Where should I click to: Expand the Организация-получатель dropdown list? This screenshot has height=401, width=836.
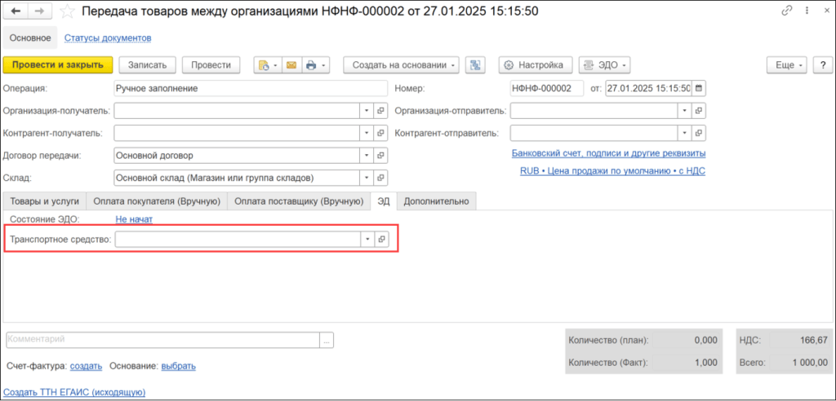click(367, 111)
